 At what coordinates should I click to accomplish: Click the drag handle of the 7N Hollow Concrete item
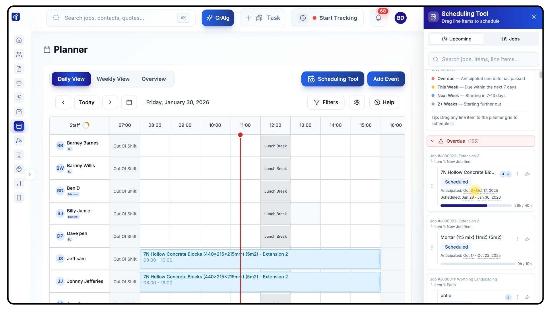tap(432, 186)
